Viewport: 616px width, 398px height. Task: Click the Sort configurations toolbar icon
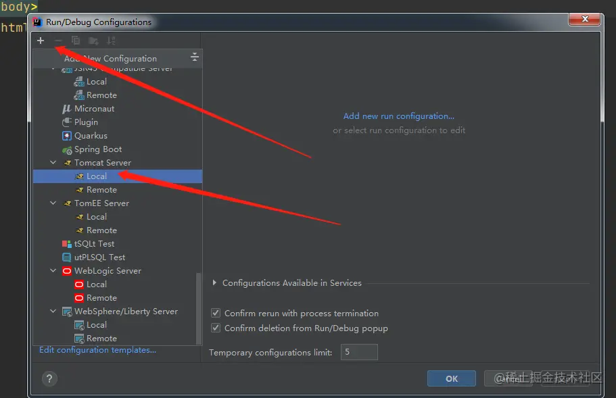[x=111, y=41]
